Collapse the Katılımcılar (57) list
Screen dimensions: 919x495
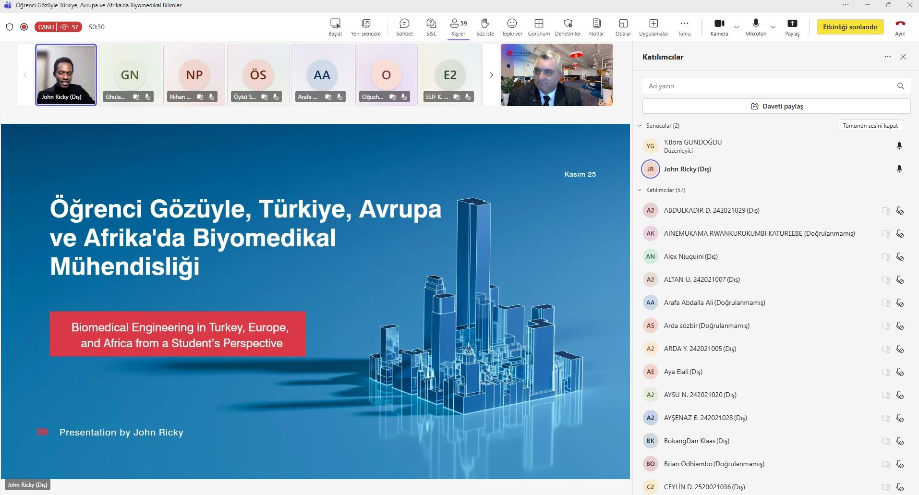pyautogui.click(x=640, y=190)
